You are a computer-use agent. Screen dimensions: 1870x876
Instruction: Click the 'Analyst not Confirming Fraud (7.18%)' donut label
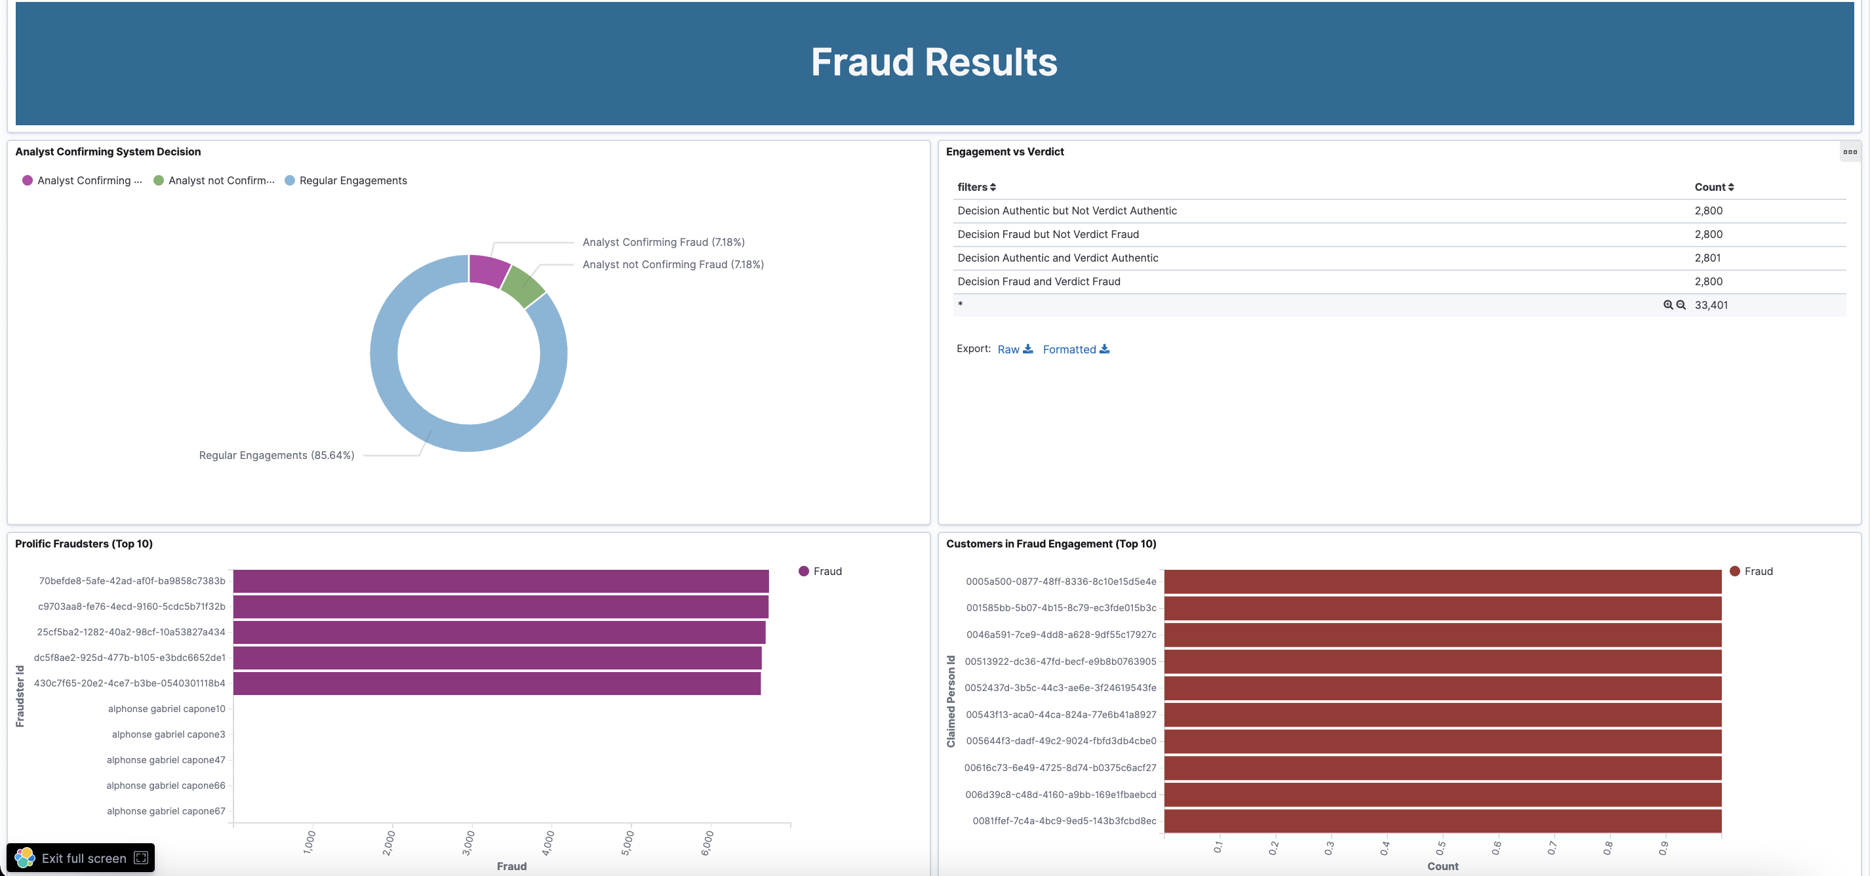point(673,265)
